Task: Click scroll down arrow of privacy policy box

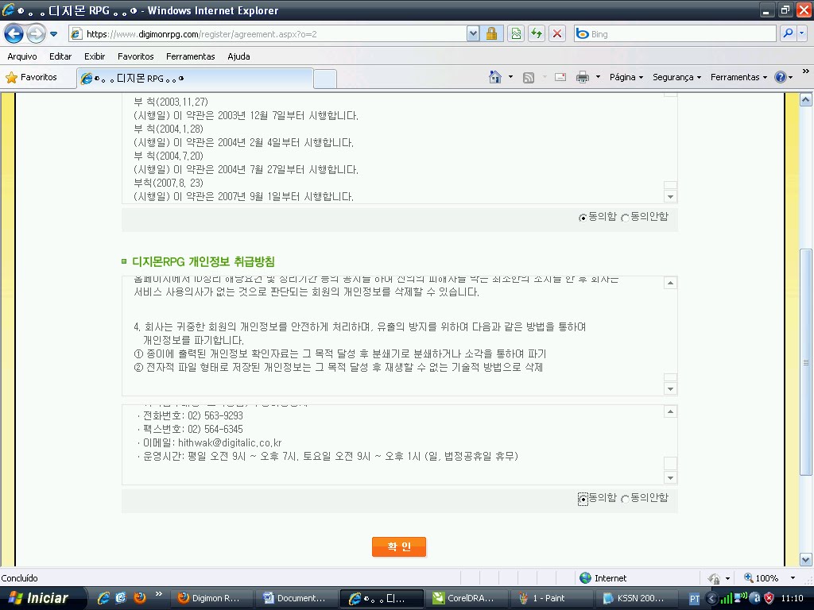Action: click(670, 389)
